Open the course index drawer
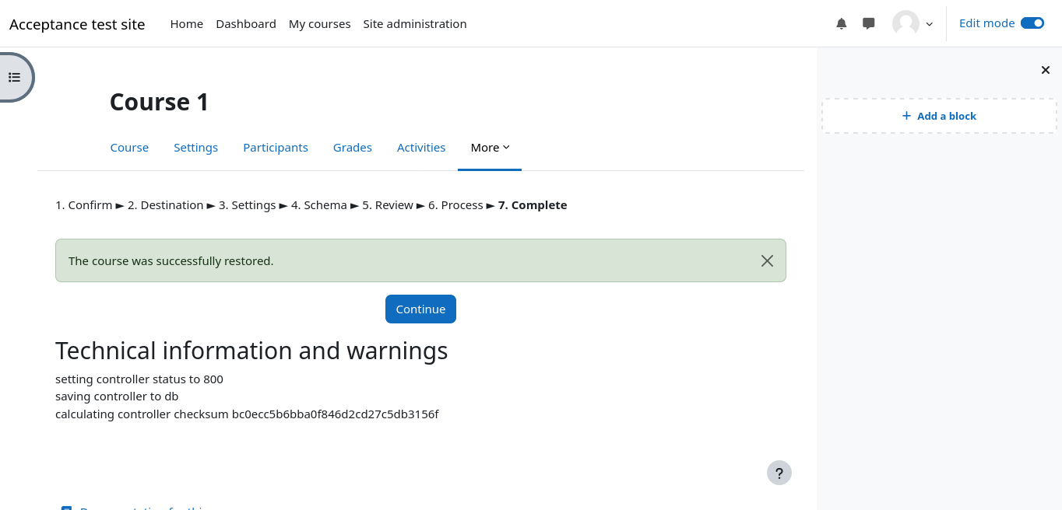The height and width of the screenshot is (510, 1062). (x=15, y=77)
